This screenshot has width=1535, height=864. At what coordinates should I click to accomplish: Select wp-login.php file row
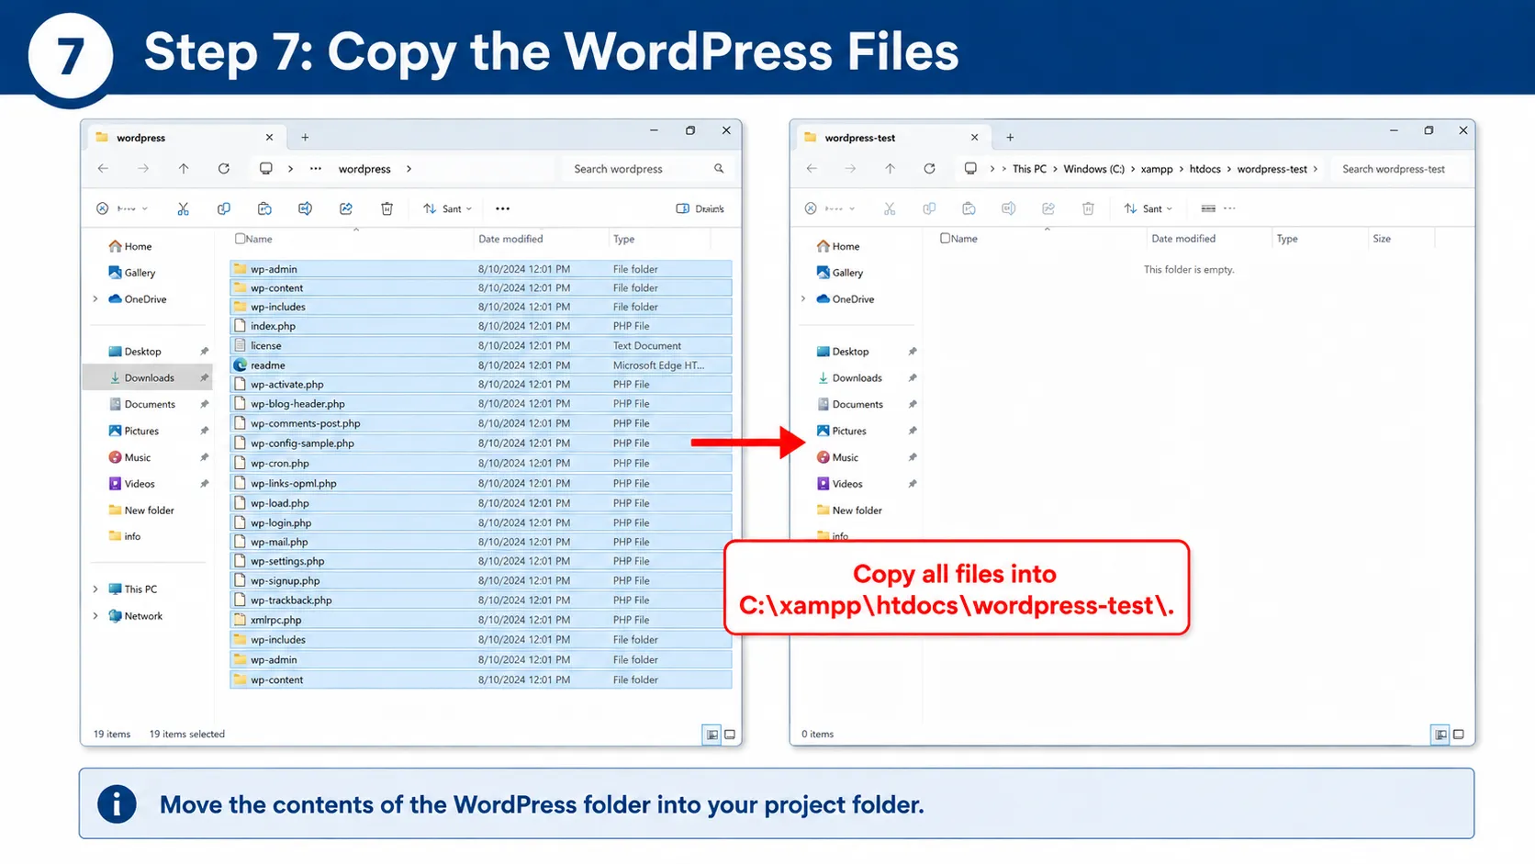tap(481, 522)
